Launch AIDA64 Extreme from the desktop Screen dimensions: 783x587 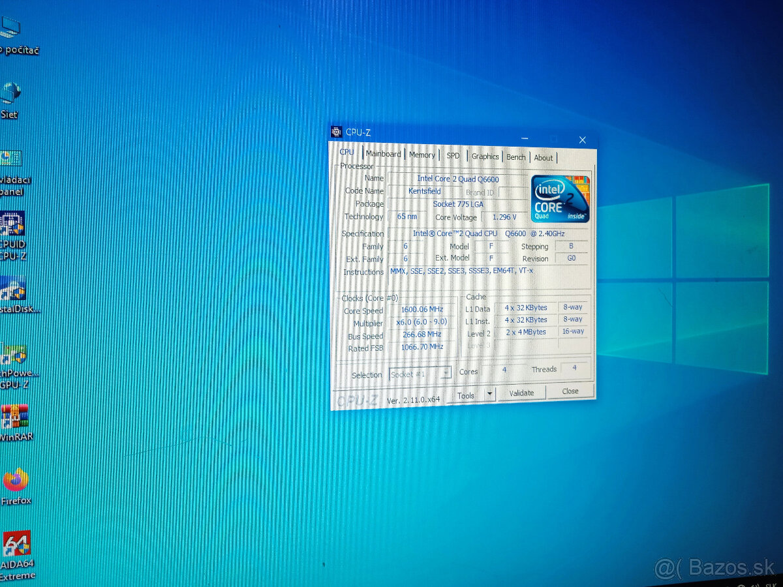click(x=16, y=555)
